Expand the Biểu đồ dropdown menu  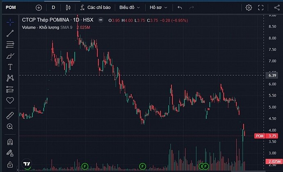pyautogui.click(x=130, y=7)
